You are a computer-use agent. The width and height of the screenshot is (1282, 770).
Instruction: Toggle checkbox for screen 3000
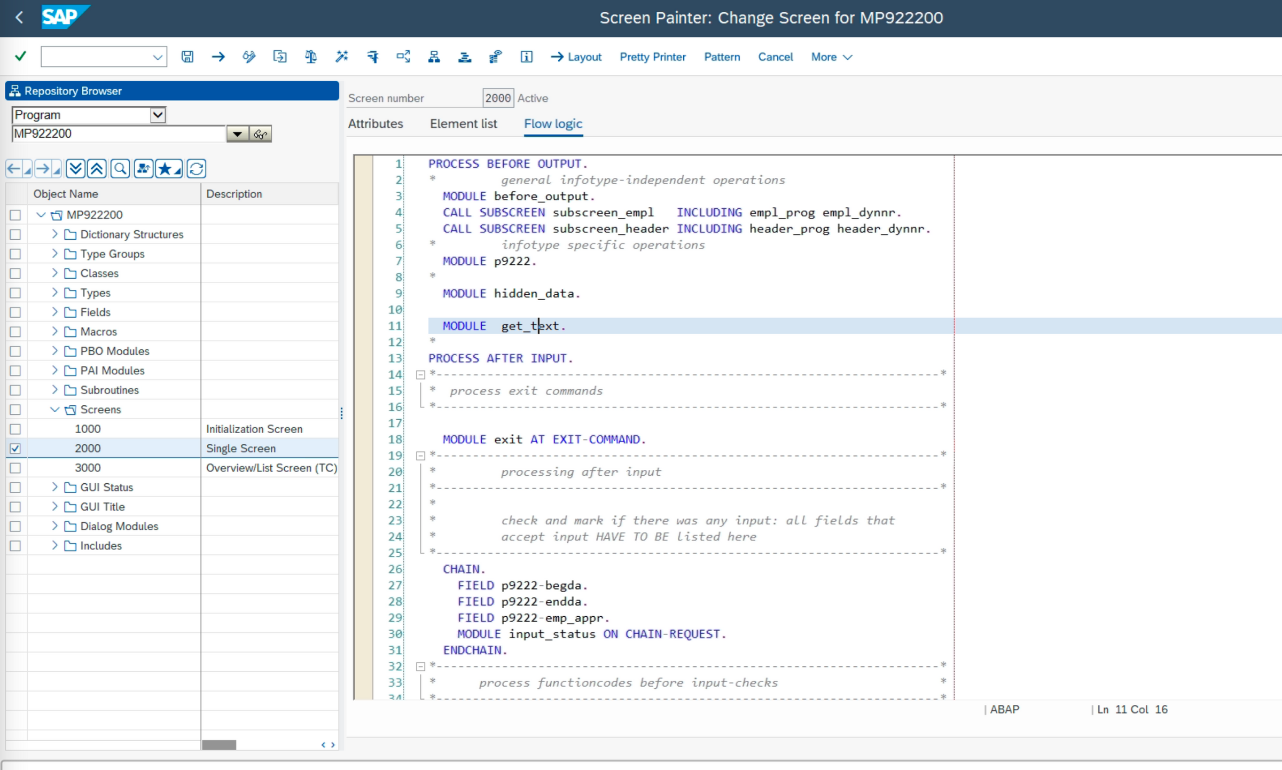coord(14,467)
